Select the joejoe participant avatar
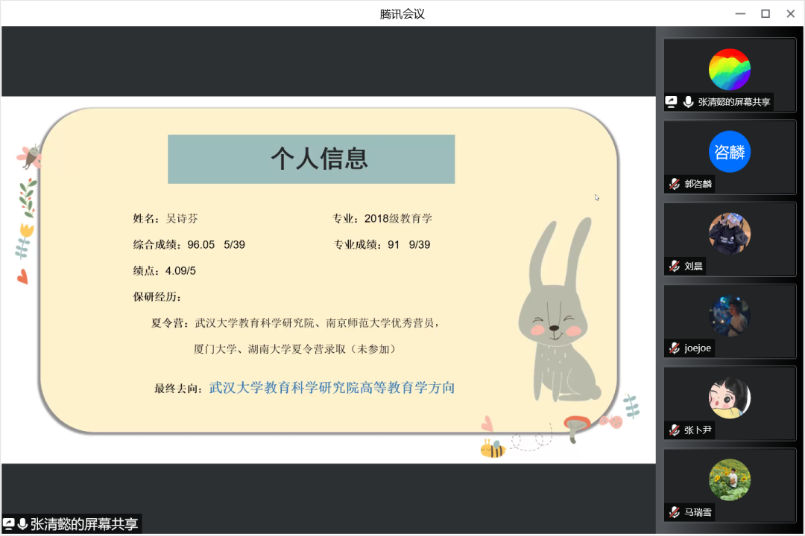 (729, 315)
